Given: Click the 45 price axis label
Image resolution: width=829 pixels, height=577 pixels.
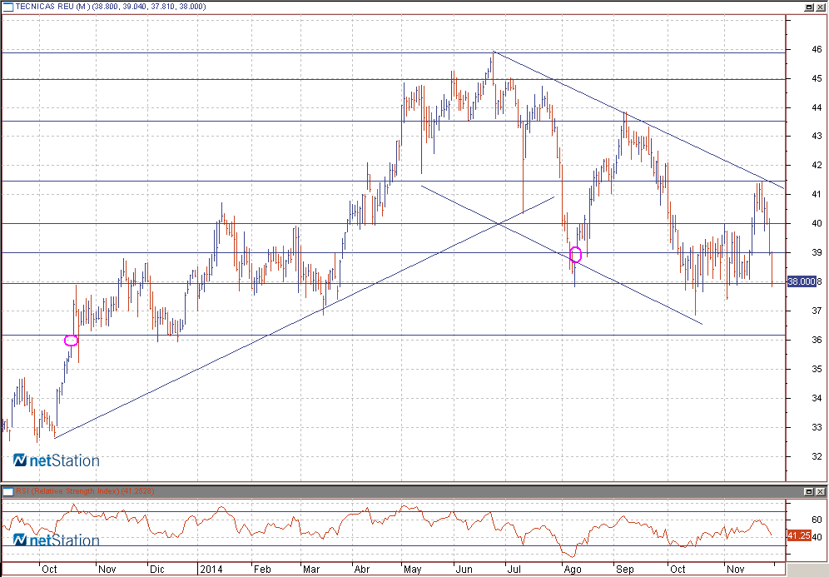Looking at the screenshot, I should tap(817, 79).
